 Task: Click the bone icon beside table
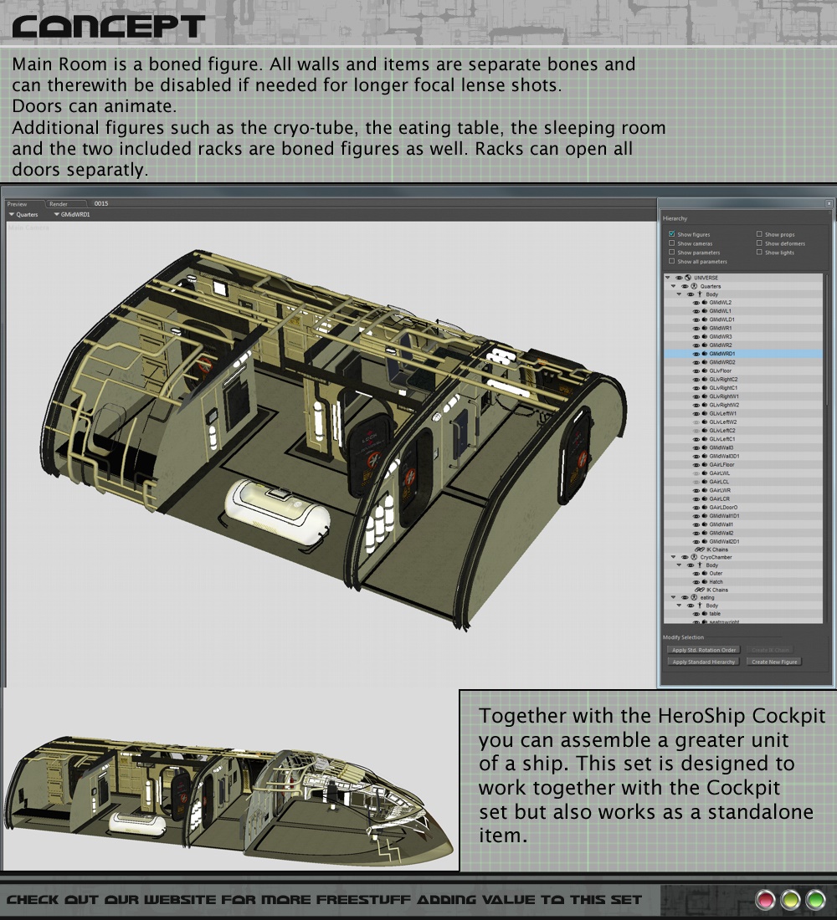pyautogui.click(x=704, y=614)
